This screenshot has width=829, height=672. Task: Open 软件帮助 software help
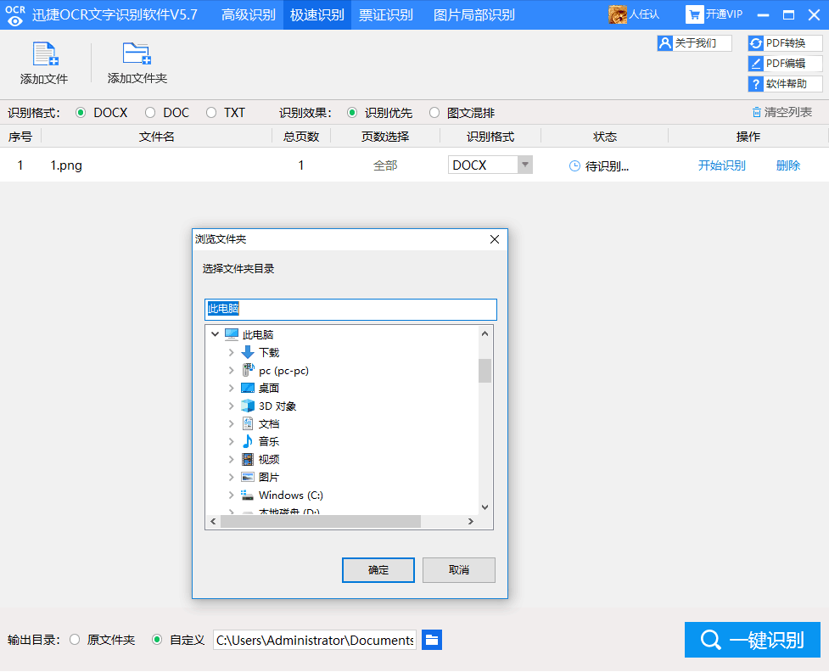click(x=785, y=84)
